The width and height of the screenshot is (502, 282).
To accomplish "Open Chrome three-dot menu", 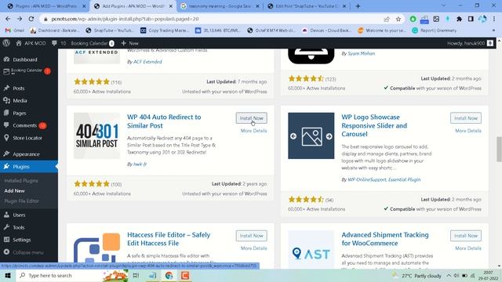I will [x=494, y=19].
